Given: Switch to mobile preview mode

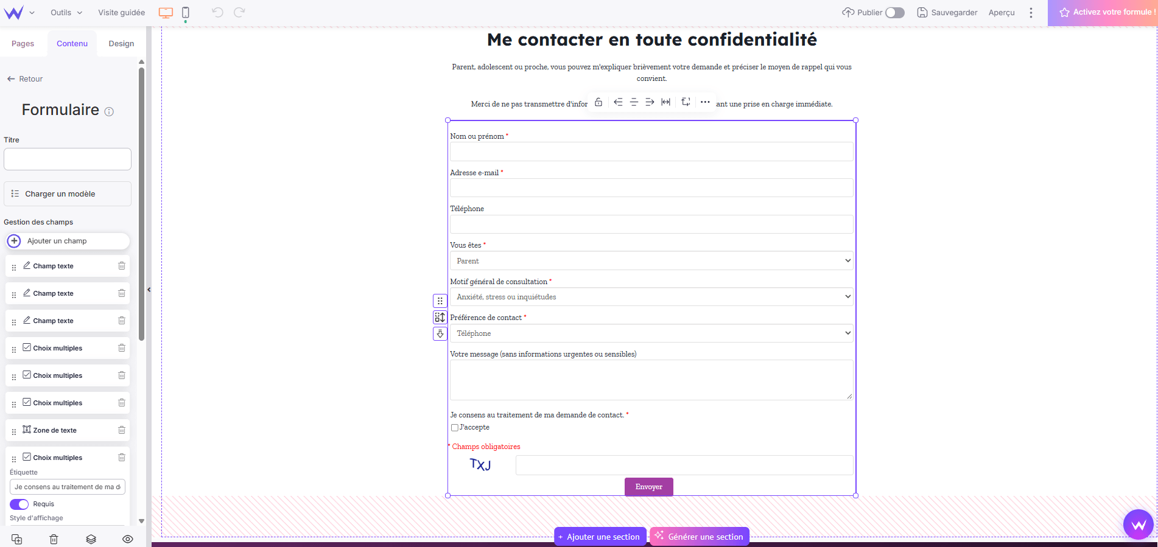Looking at the screenshot, I should tap(186, 13).
